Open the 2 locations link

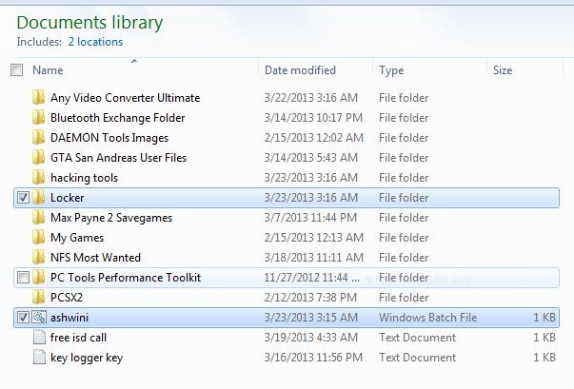(95, 42)
